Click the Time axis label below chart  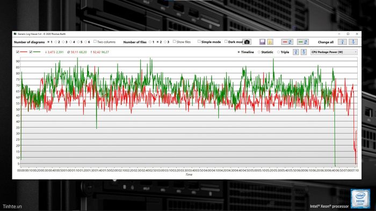click(189, 175)
